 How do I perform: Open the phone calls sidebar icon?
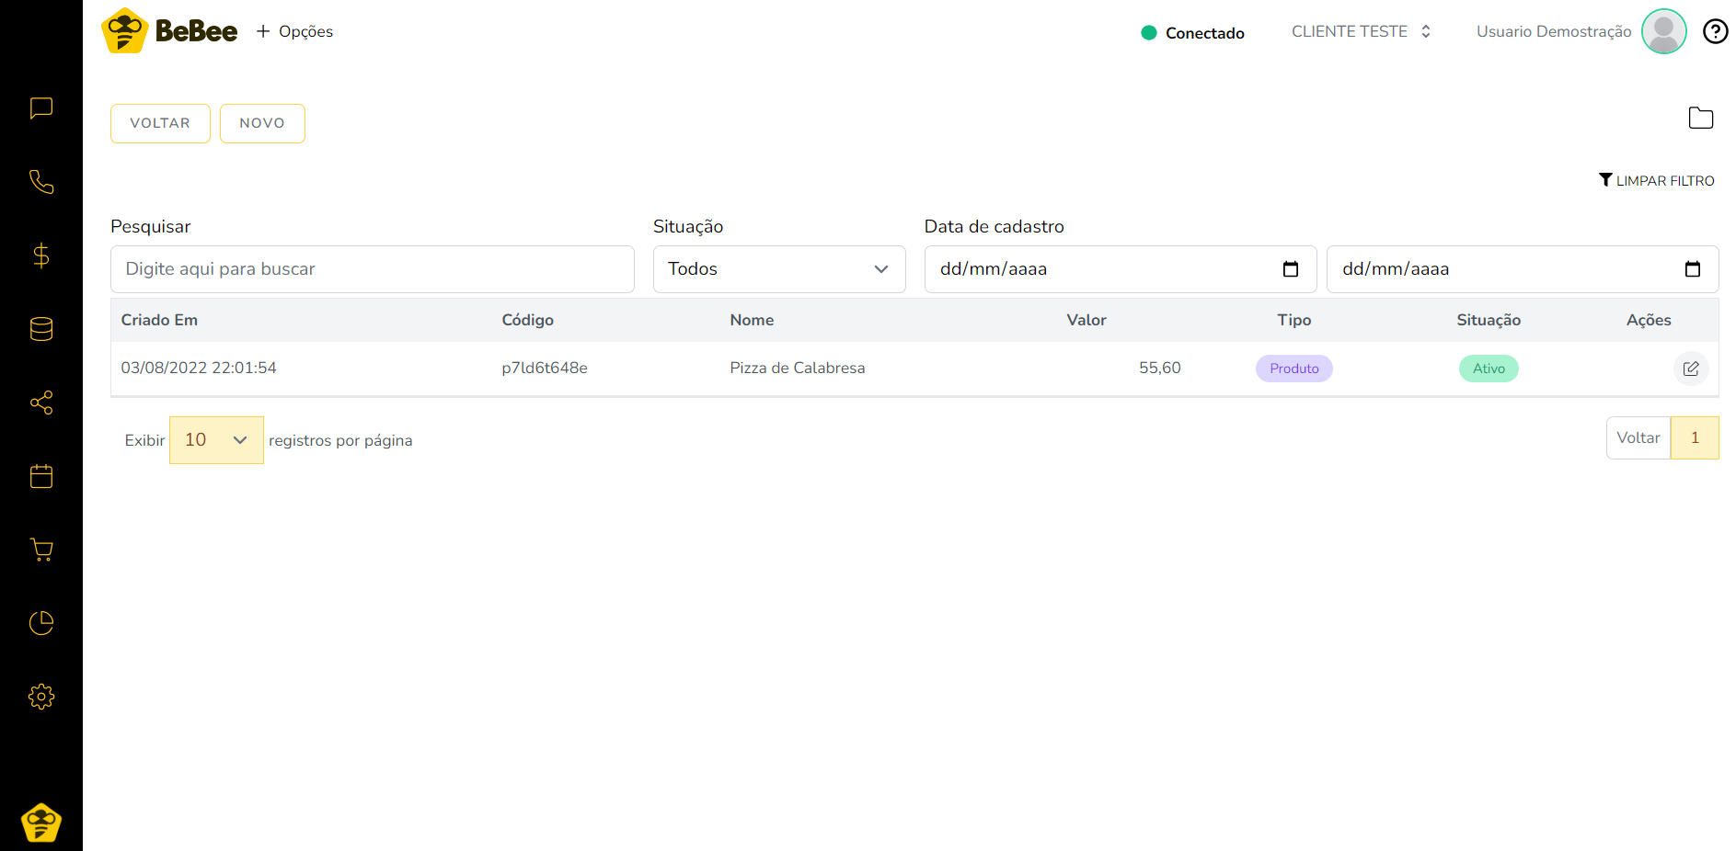(x=41, y=182)
